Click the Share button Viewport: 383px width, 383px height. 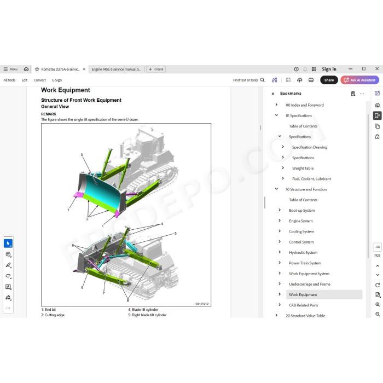click(x=329, y=80)
